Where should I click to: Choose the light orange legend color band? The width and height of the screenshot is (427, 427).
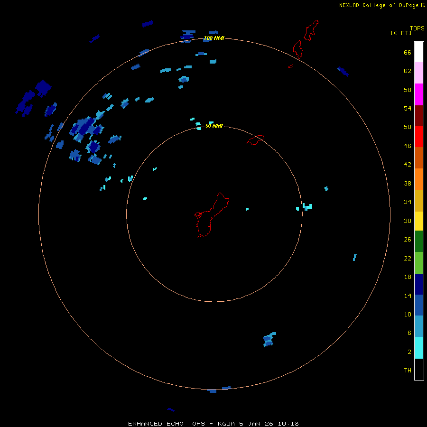click(x=419, y=179)
